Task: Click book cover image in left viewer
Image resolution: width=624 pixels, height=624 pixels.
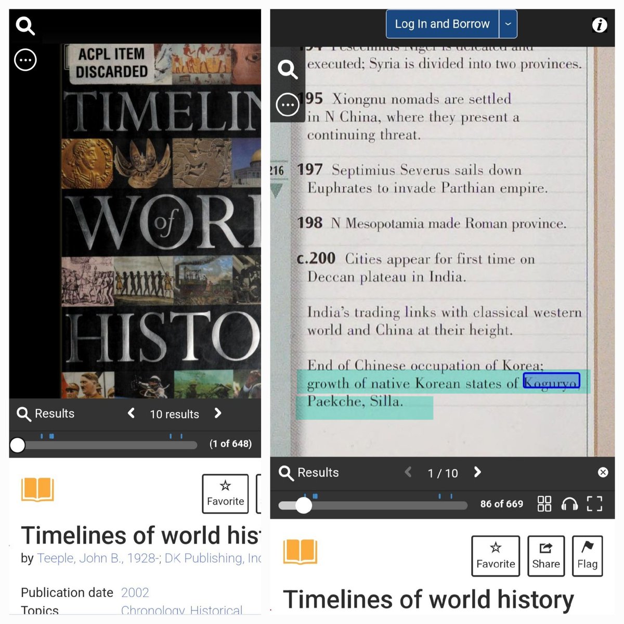Action: click(161, 221)
